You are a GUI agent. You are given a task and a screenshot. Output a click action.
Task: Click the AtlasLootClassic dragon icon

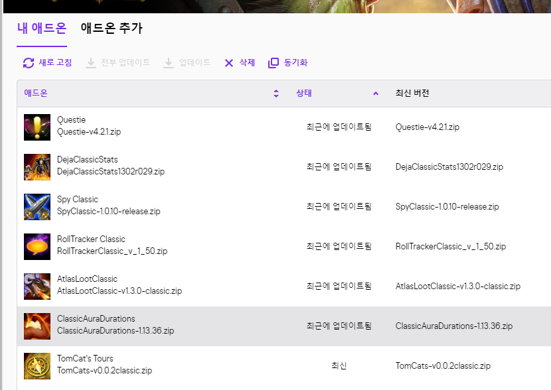[x=37, y=286]
